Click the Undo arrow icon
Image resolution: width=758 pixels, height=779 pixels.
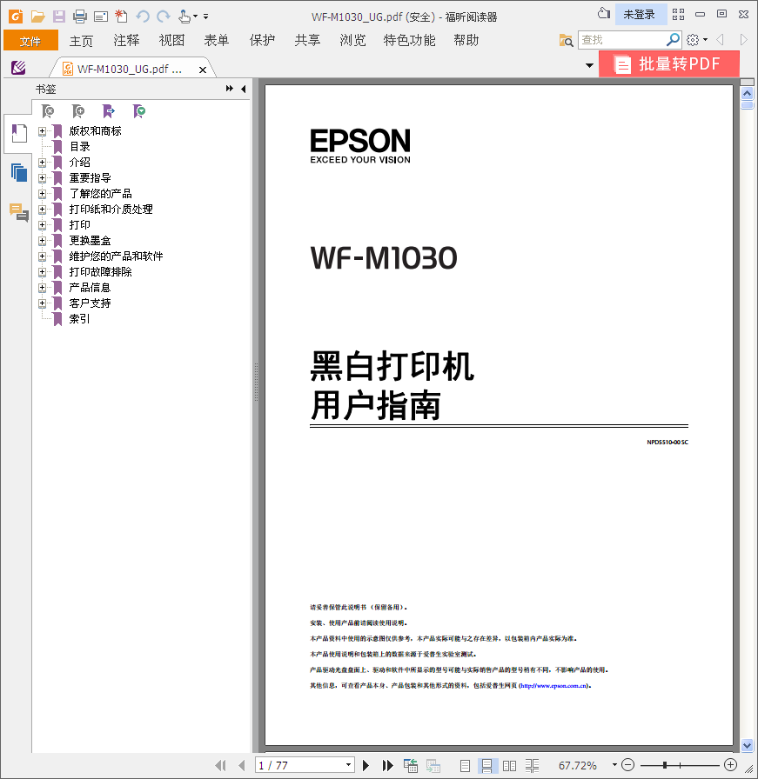coord(143,17)
